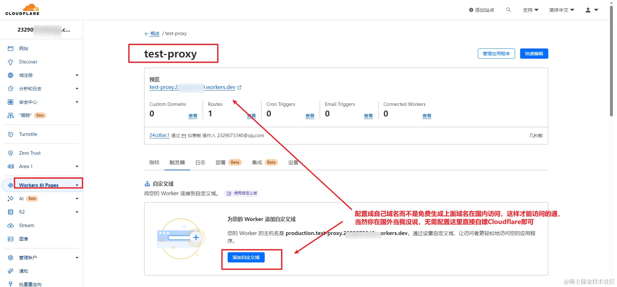Expand the 管理帐户 sidebar arrow
This screenshot has width=617, height=287.
point(77,258)
